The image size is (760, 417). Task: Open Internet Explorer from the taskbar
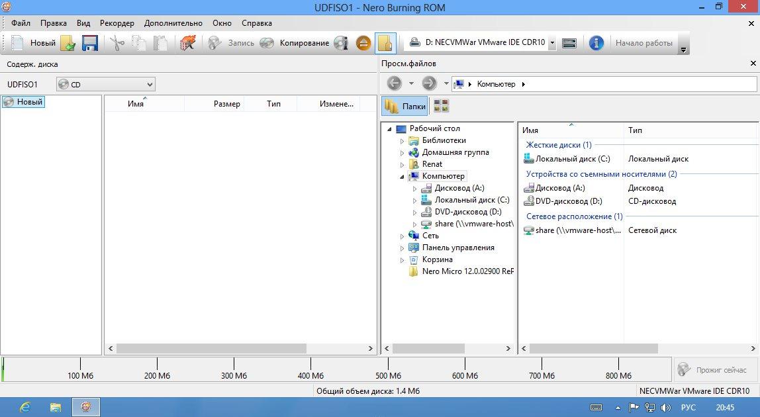pos(24,407)
